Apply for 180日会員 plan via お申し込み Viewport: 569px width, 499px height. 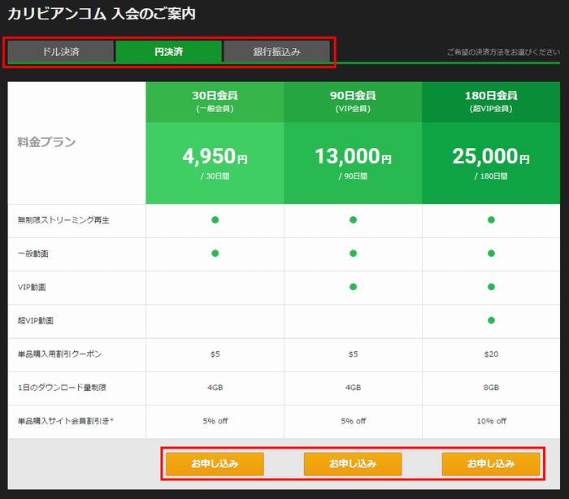point(491,464)
